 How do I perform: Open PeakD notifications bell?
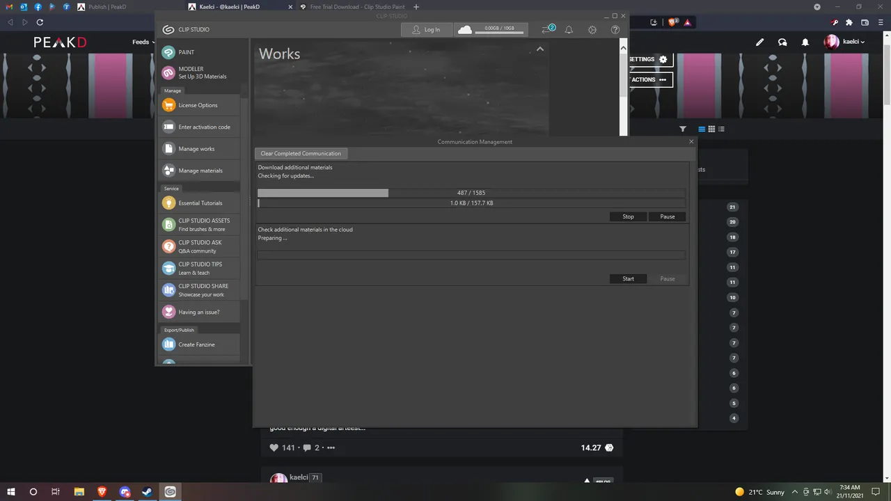805,42
